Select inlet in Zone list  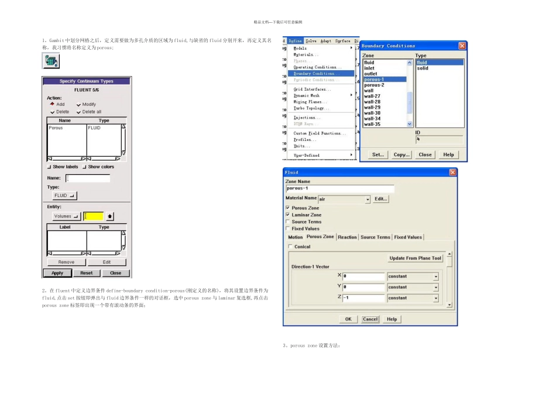pos(385,68)
